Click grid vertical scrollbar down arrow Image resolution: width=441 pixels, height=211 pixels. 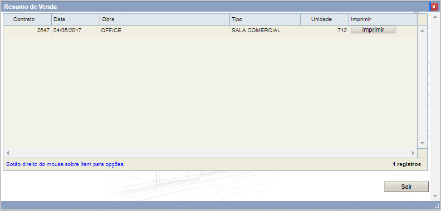(x=422, y=143)
